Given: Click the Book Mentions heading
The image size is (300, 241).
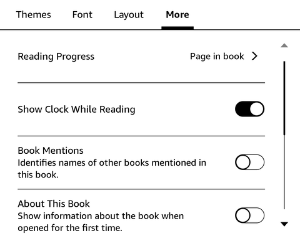Looking at the screenshot, I should click(51, 151).
